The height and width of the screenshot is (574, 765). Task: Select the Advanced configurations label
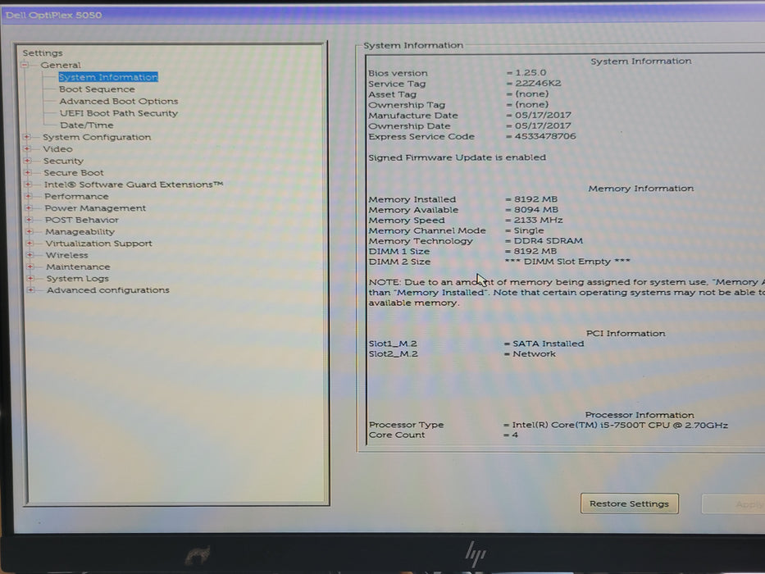point(108,290)
